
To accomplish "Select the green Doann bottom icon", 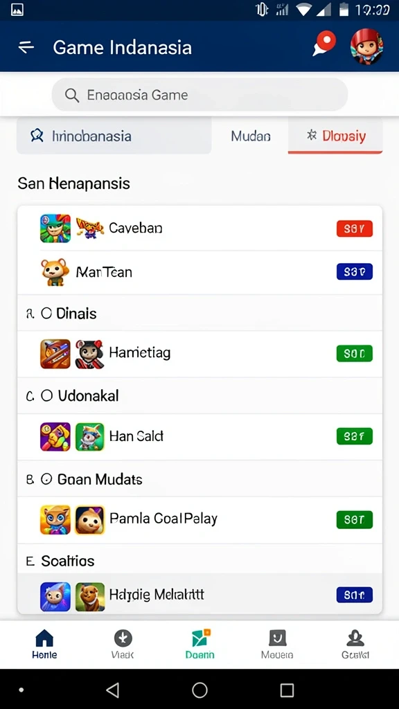I will tap(199, 638).
